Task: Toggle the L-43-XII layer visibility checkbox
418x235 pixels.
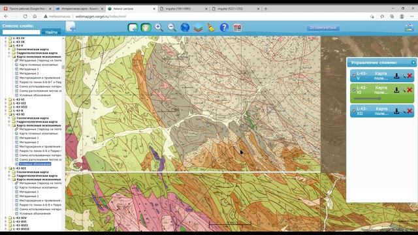Action: [x=354, y=111]
